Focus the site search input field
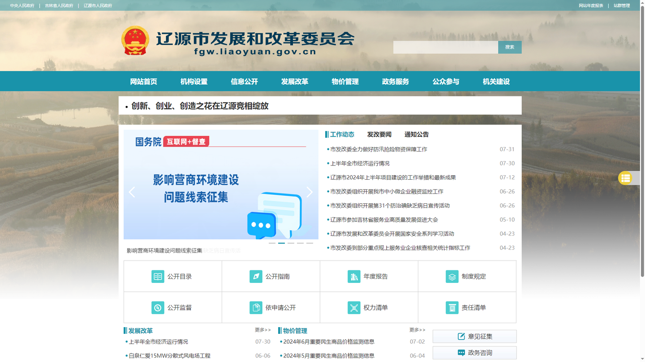Image resolution: width=645 pixels, height=362 pixels. pos(446,47)
